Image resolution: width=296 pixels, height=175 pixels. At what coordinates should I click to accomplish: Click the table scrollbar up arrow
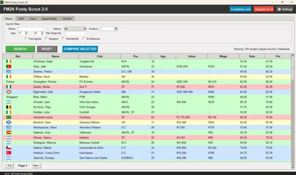pos(293,55)
